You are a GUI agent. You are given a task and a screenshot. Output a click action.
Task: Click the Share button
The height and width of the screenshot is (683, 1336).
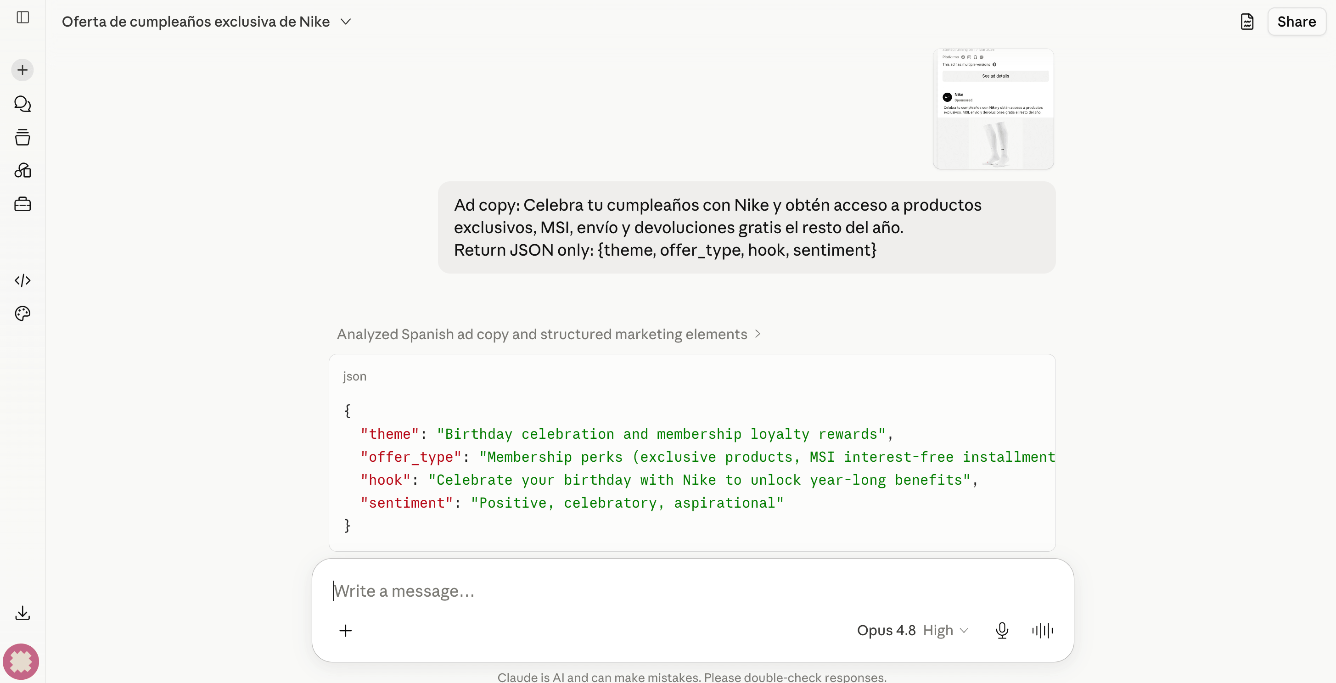click(1297, 22)
